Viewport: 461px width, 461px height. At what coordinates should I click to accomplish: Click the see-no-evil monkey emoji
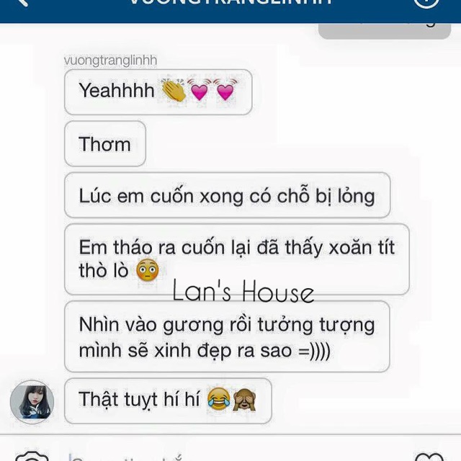[244, 399]
